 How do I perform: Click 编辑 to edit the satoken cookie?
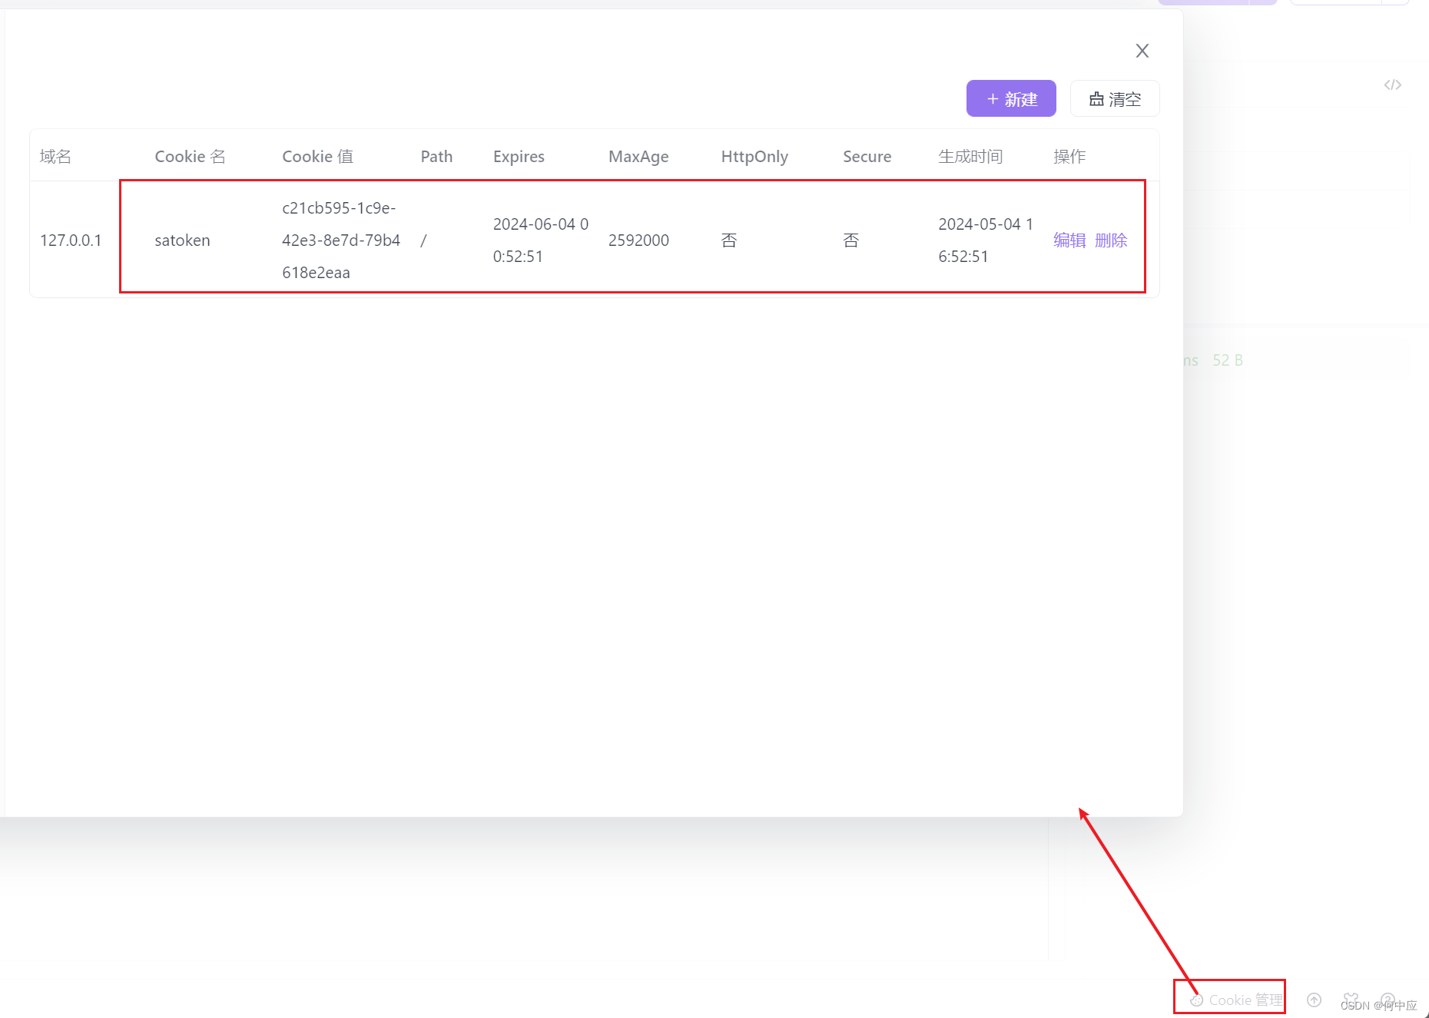pyautogui.click(x=1069, y=240)
